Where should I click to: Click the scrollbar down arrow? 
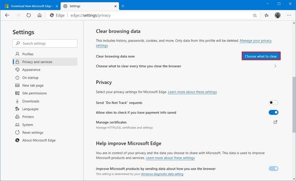pos(294,179)
